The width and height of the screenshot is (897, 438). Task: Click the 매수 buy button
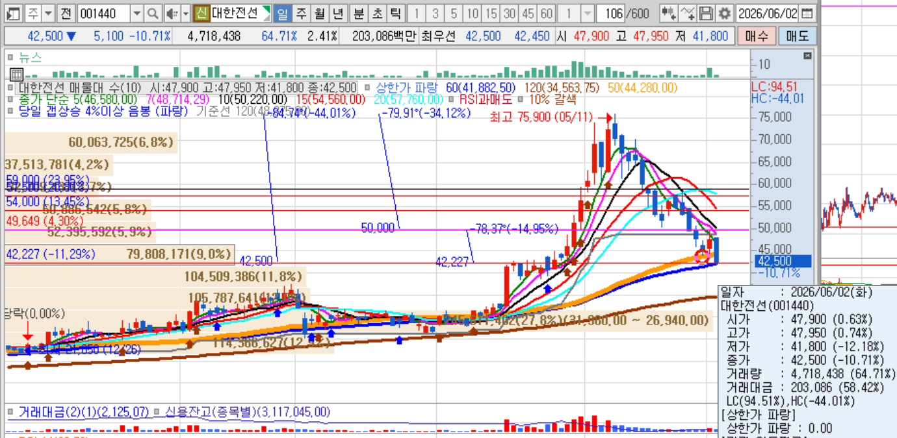756,36
